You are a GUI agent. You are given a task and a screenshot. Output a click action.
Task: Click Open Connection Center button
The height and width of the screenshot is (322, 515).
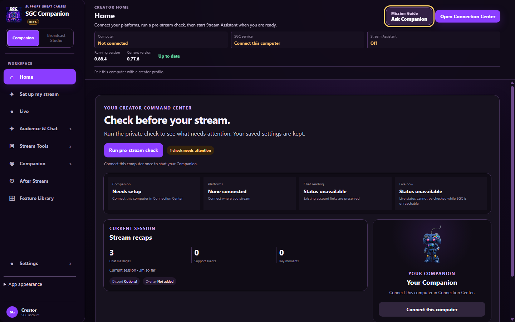pyautogui.click(x=468, y=16)
